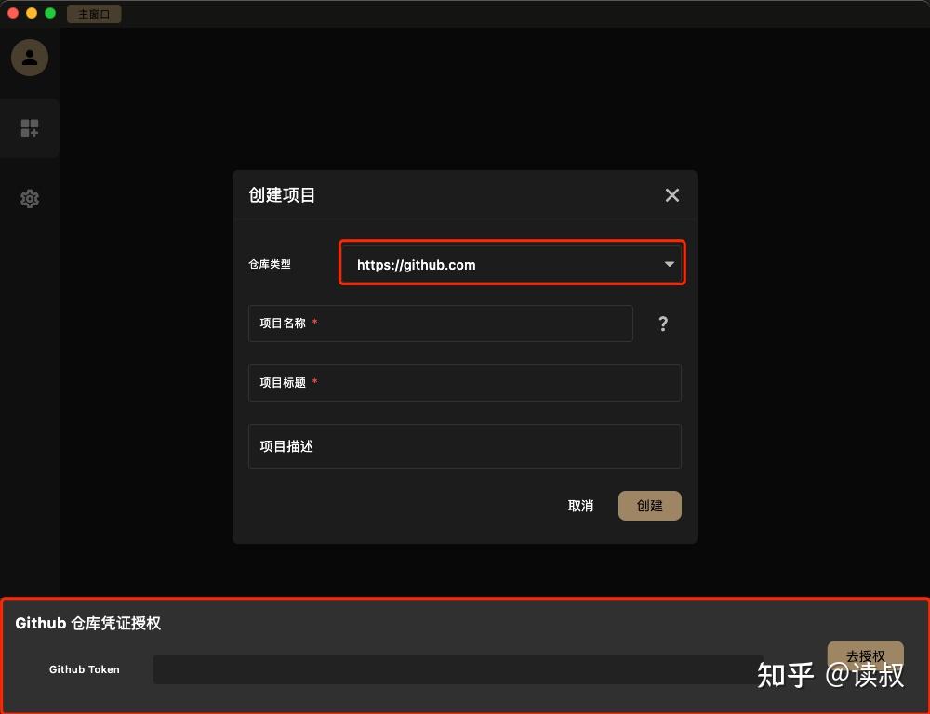The width and height of the screenshot is (930, 714).
Task: Focus the 项目标题 input field
Action: coord(464,383)
